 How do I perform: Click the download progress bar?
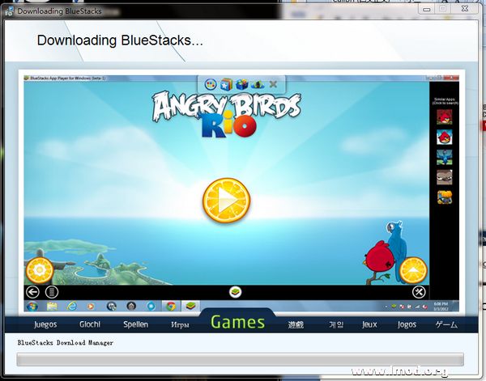[x=241, y=358]
